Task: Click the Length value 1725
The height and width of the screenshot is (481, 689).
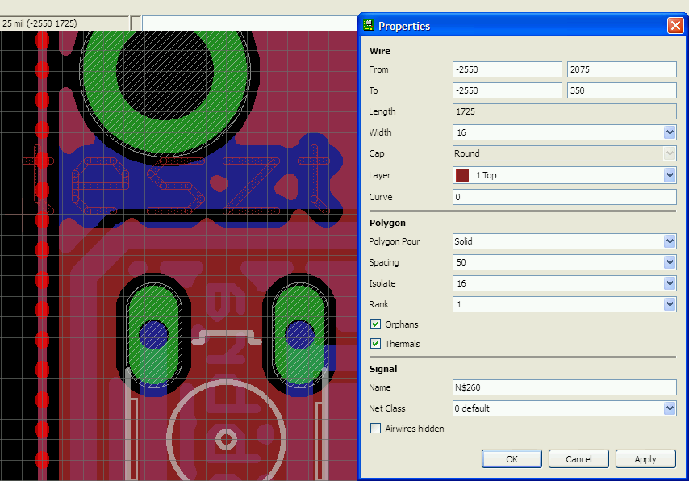Action: click(x=564, y=111)
